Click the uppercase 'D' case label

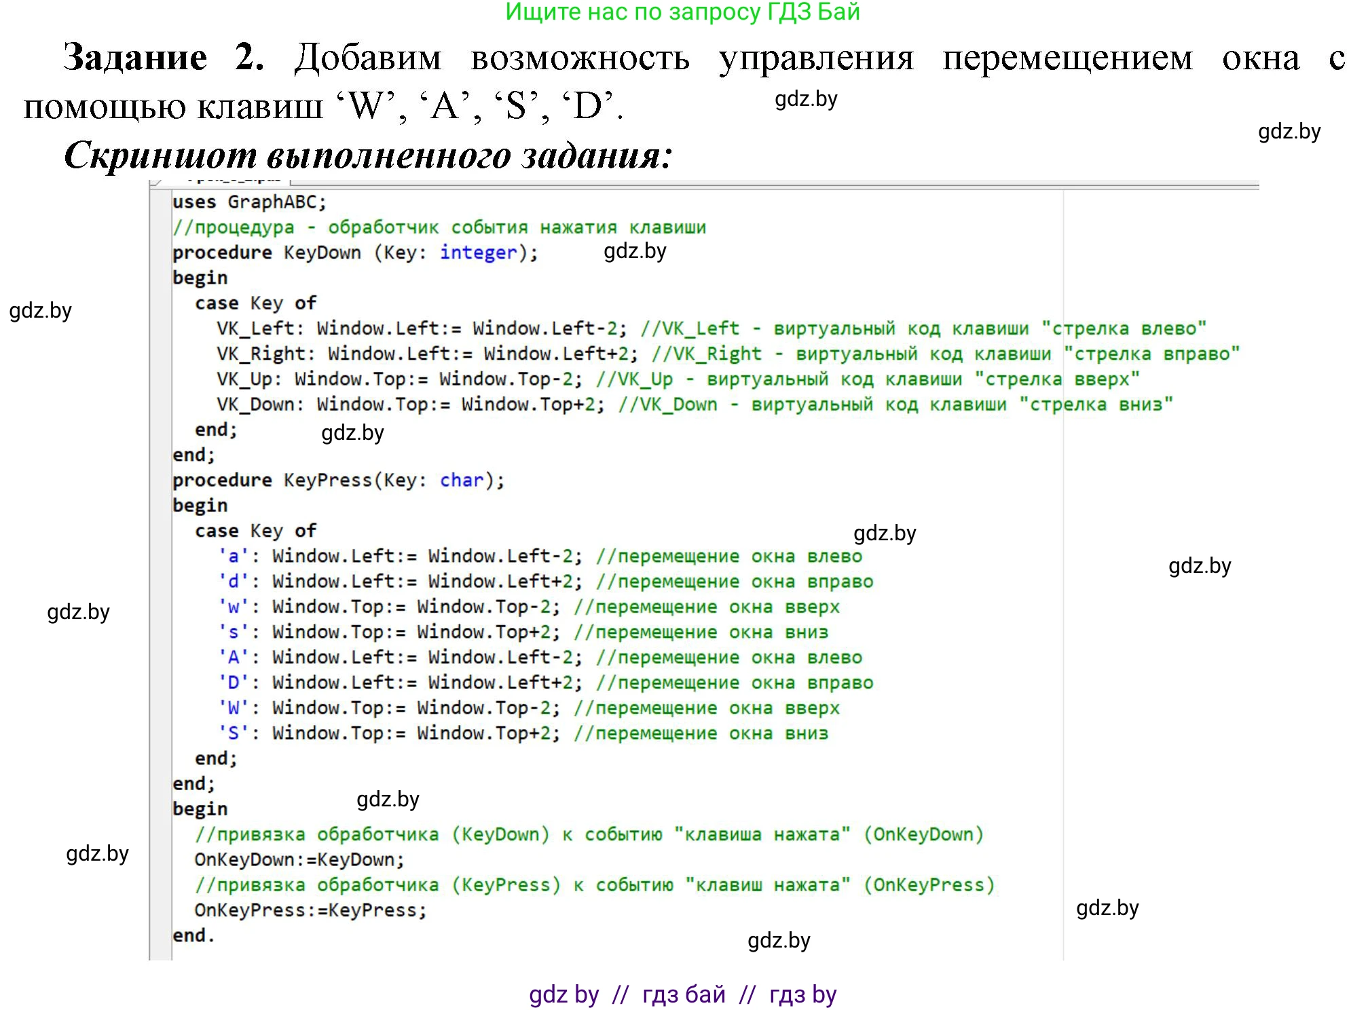pyautogui.click(x=233, y=683)
